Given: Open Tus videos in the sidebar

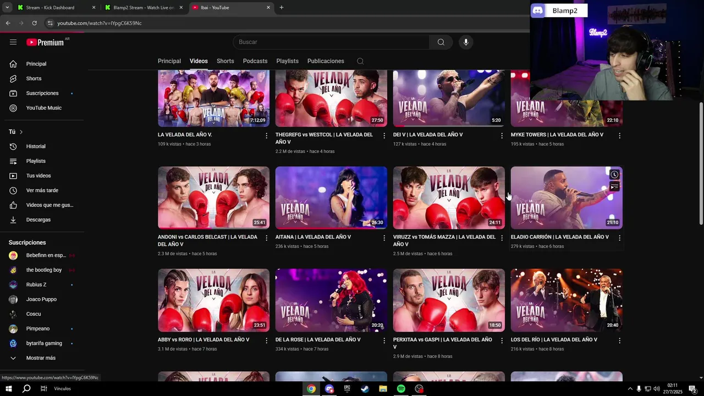Looking at the screenshot, I should (42, 175).
